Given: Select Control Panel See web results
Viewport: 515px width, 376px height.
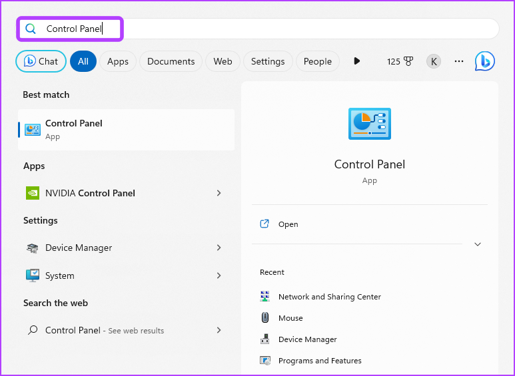Looking at the screenshot, I should click(126, 330).
